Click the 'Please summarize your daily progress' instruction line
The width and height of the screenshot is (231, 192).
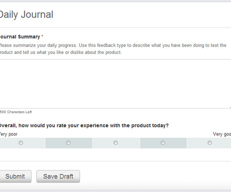coord(113,45)
